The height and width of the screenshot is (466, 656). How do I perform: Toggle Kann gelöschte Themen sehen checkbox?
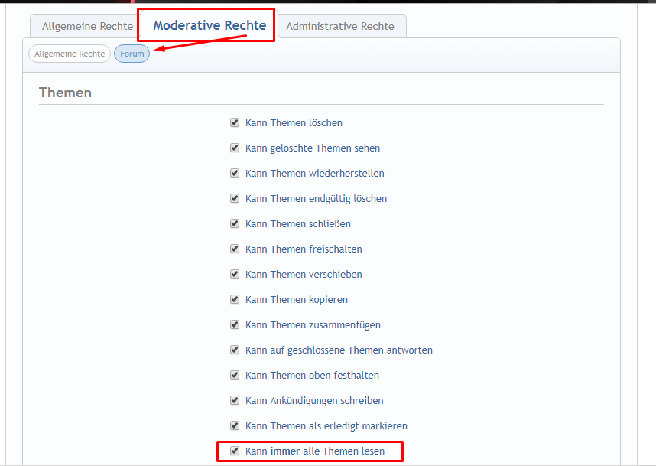235,148
